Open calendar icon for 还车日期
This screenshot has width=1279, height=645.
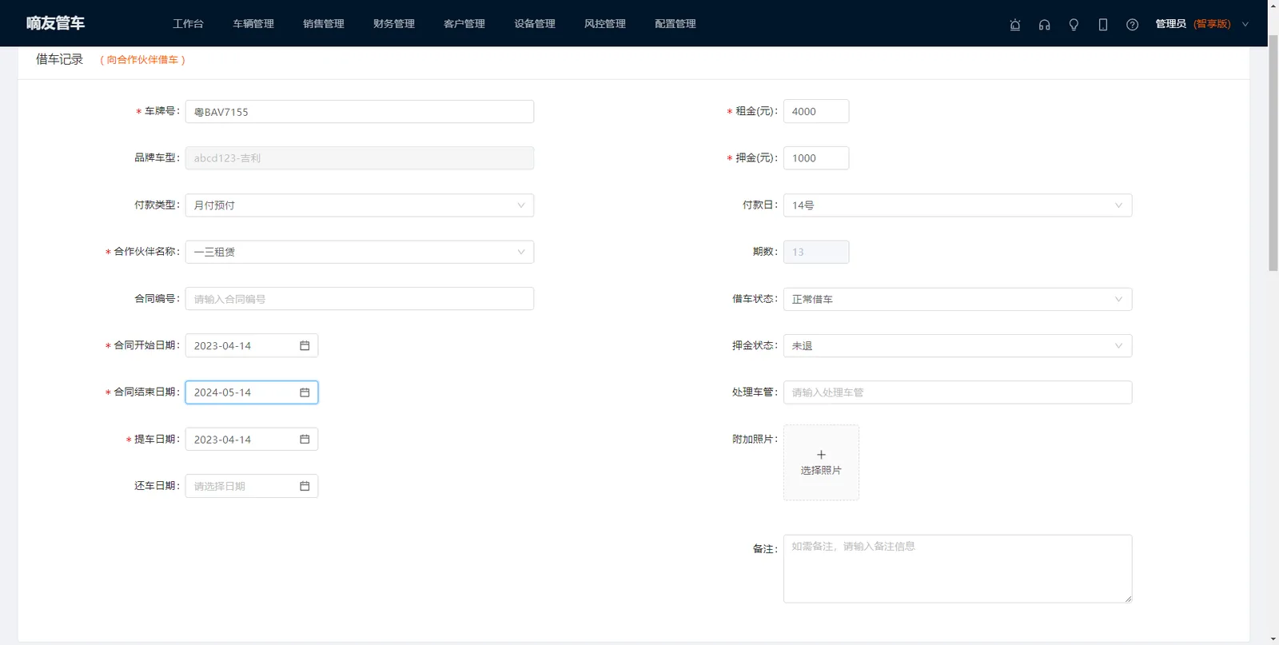coord(305,486)
